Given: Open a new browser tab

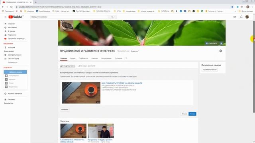Looking at the screenshot, I should tap(36, 2).
